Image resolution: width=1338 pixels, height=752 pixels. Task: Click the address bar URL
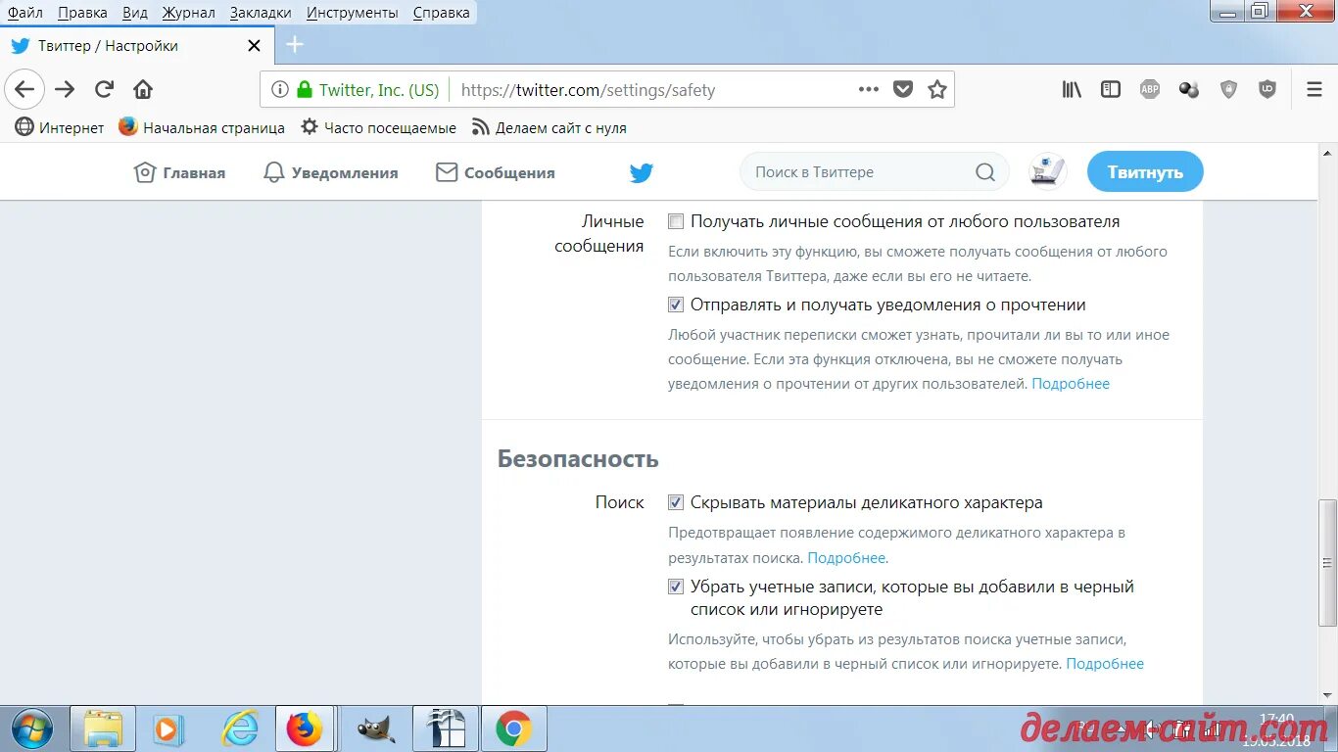click(588, 90)
